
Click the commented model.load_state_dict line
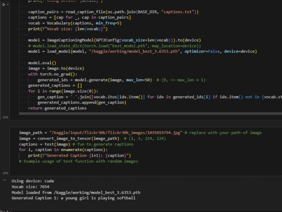[114, 46]
